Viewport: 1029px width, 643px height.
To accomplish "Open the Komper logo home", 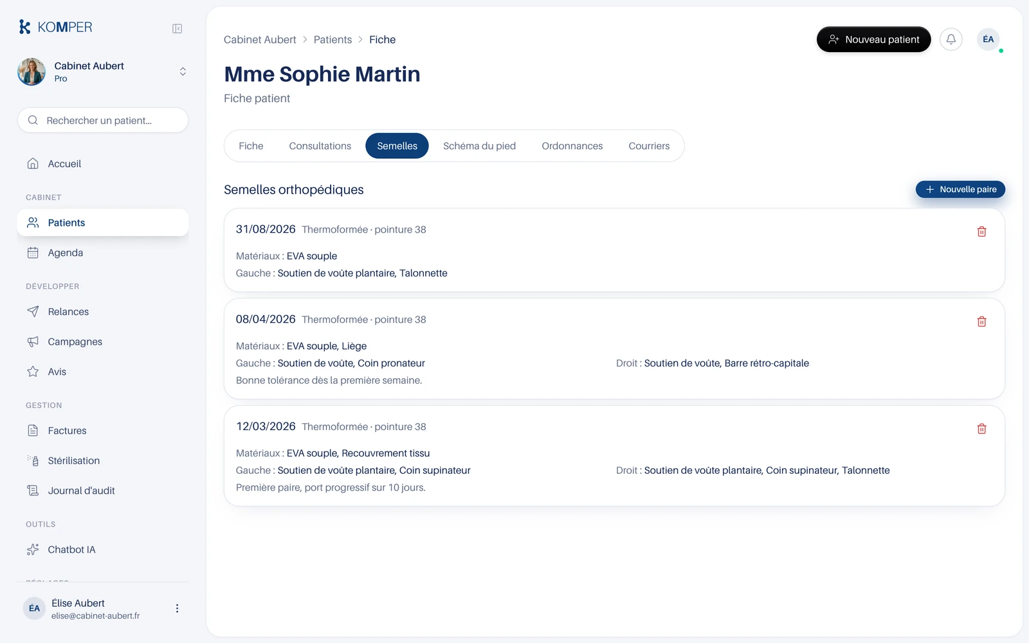I will pos(55,27).
